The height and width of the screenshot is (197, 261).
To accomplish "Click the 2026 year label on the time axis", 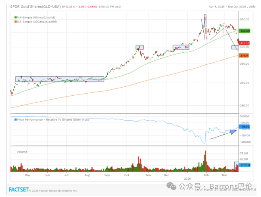I will coord(187,179).
